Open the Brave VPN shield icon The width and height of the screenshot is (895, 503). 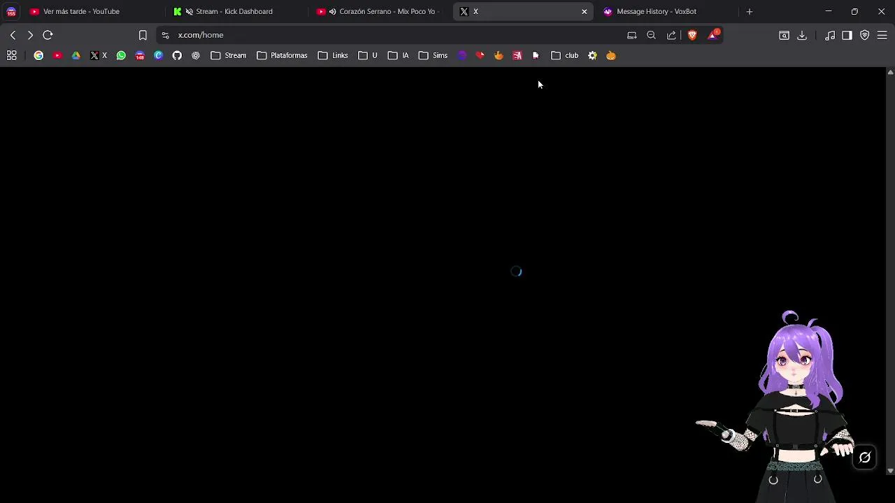pyautogui.click(x=865, y=35)
